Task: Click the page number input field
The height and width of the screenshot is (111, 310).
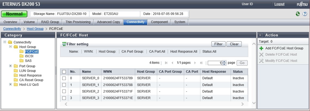Action: (x=215, y=63)
